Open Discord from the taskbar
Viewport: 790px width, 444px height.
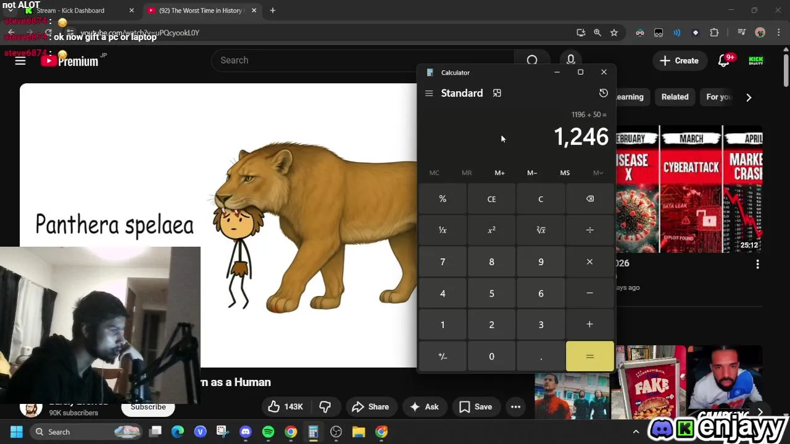pos(246,432)
